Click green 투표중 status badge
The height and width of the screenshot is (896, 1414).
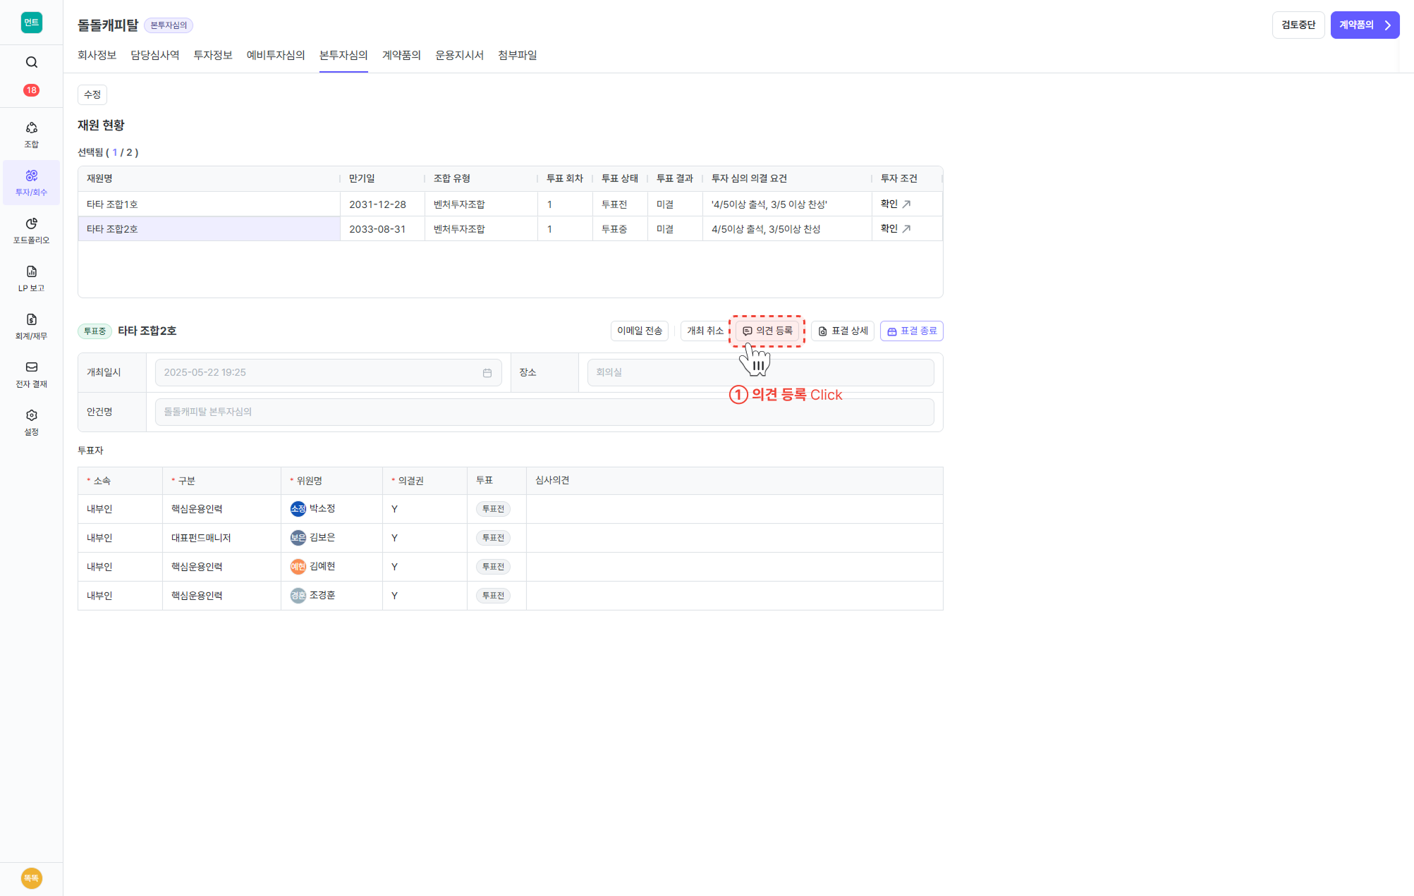pos(95,331)
